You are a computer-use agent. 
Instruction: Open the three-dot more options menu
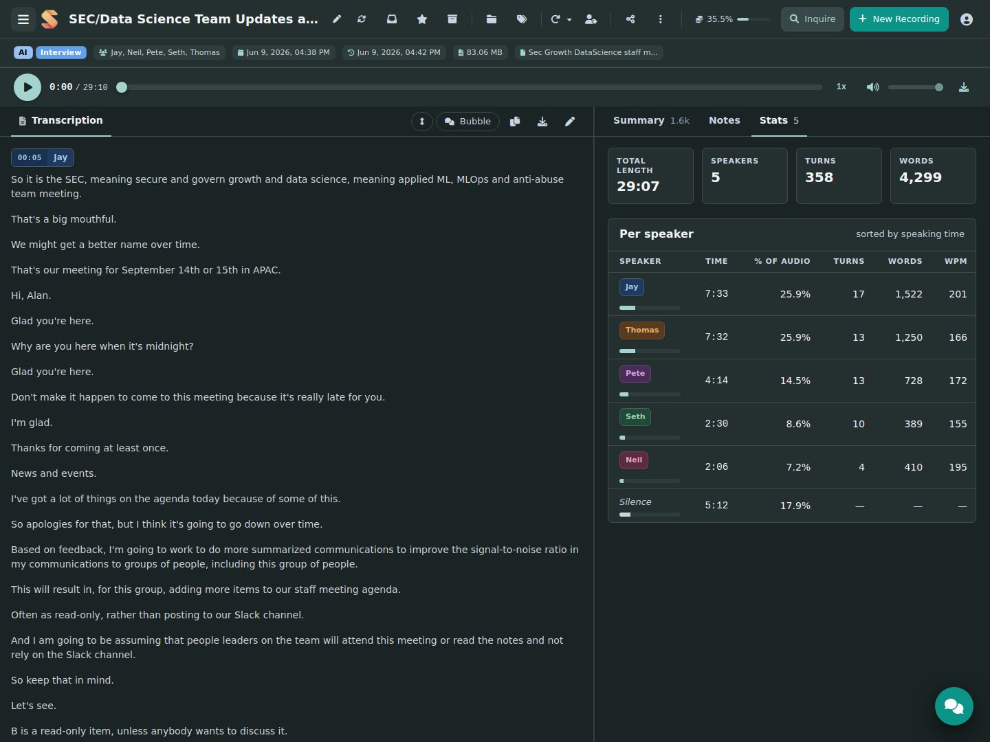661,19
